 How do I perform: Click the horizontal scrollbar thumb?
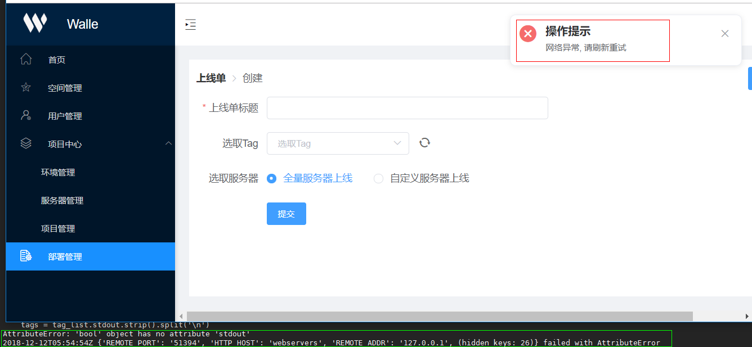(440, 316)
